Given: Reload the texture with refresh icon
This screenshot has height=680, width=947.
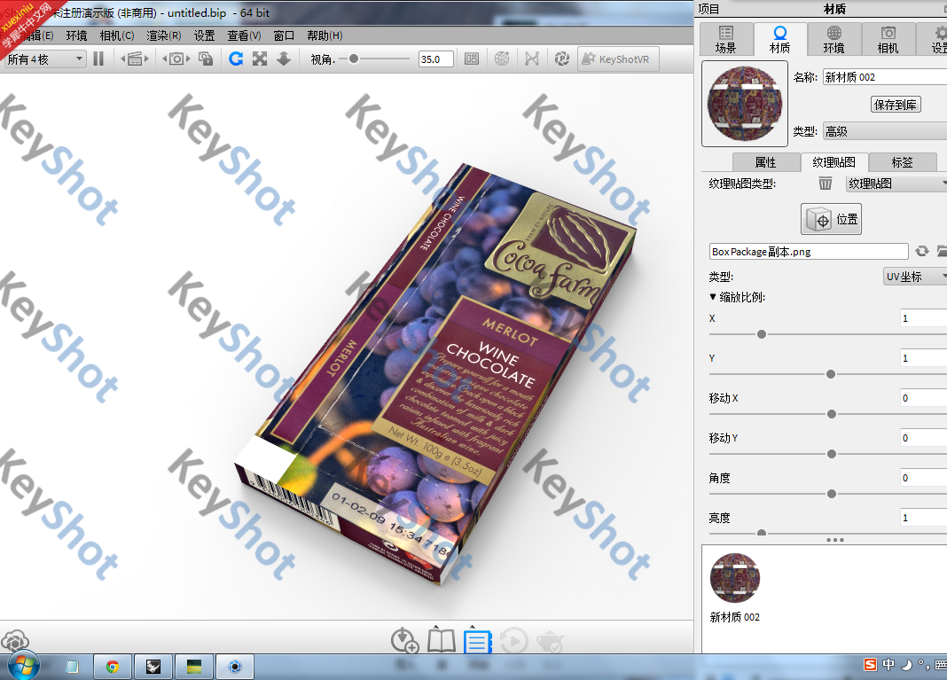Looking at the screenshot, I should 921,251.
